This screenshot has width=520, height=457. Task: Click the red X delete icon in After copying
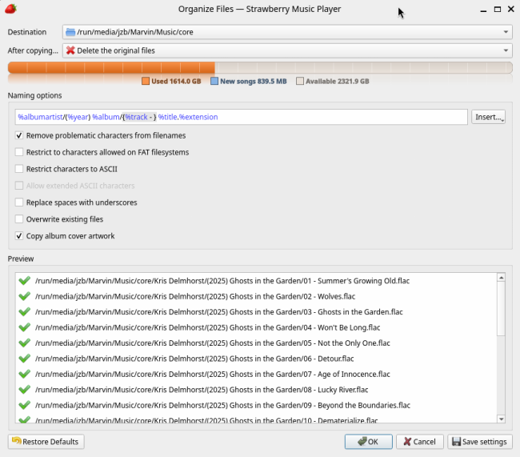click(70, 50)
